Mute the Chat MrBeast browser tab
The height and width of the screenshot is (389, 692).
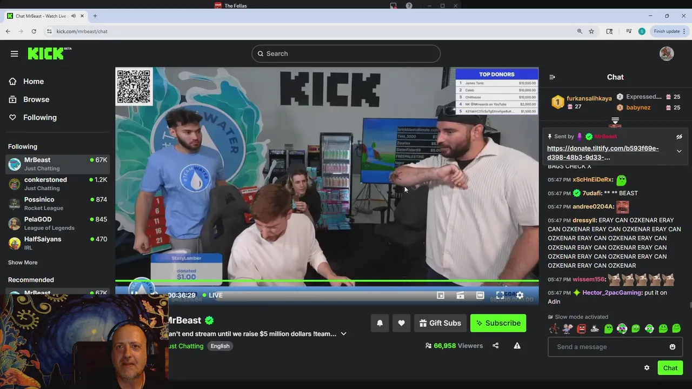click(x=74, y=16)
